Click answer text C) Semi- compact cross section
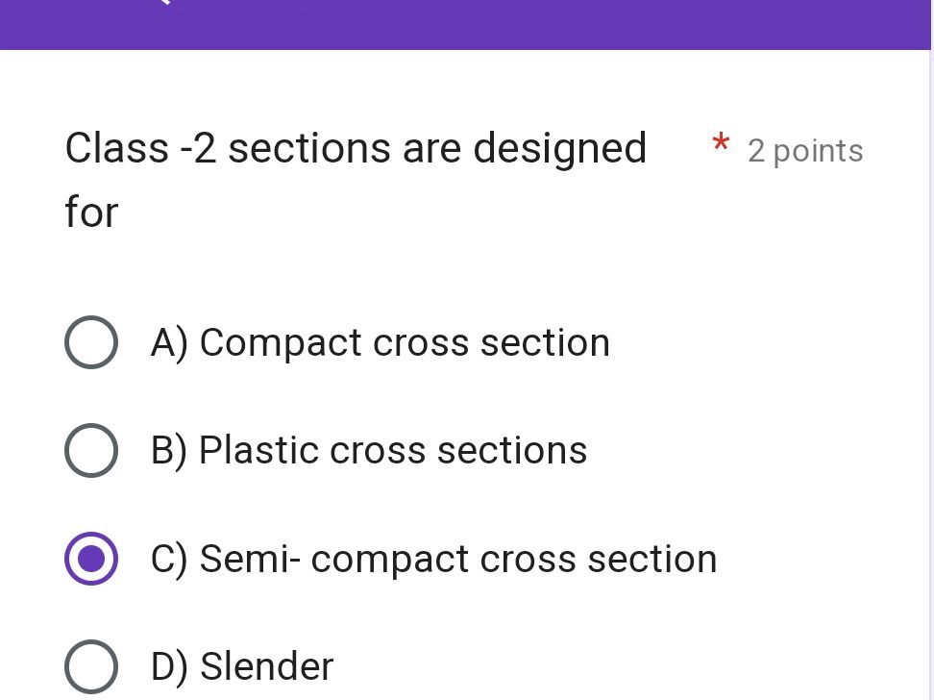This screenshot has width=934, height=700. [x=433, y=558]
